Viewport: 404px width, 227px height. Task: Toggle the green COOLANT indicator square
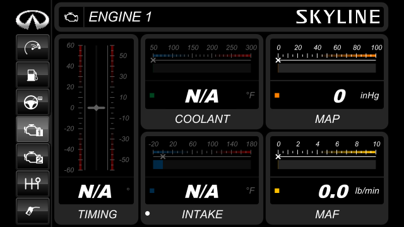(152, 95)
